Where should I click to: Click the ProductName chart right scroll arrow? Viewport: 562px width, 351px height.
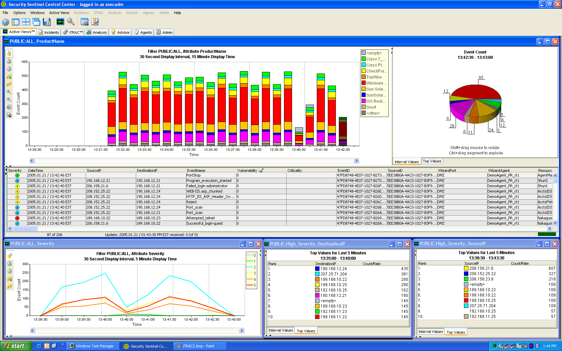356,161
